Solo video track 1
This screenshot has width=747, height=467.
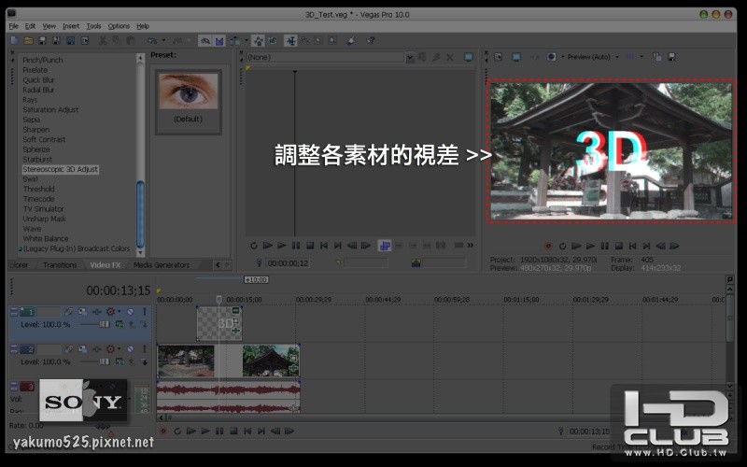click(x=145, y=312)
